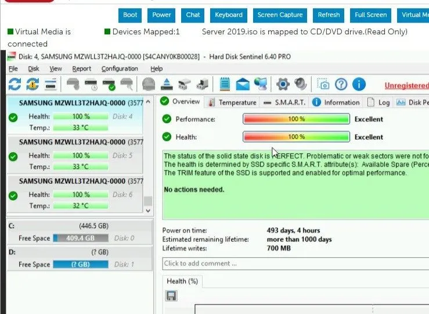Image resolution: width=429 pixels, height=314 pixels.
Task: Open the Disk menu
Action: (x=33, y=68)
